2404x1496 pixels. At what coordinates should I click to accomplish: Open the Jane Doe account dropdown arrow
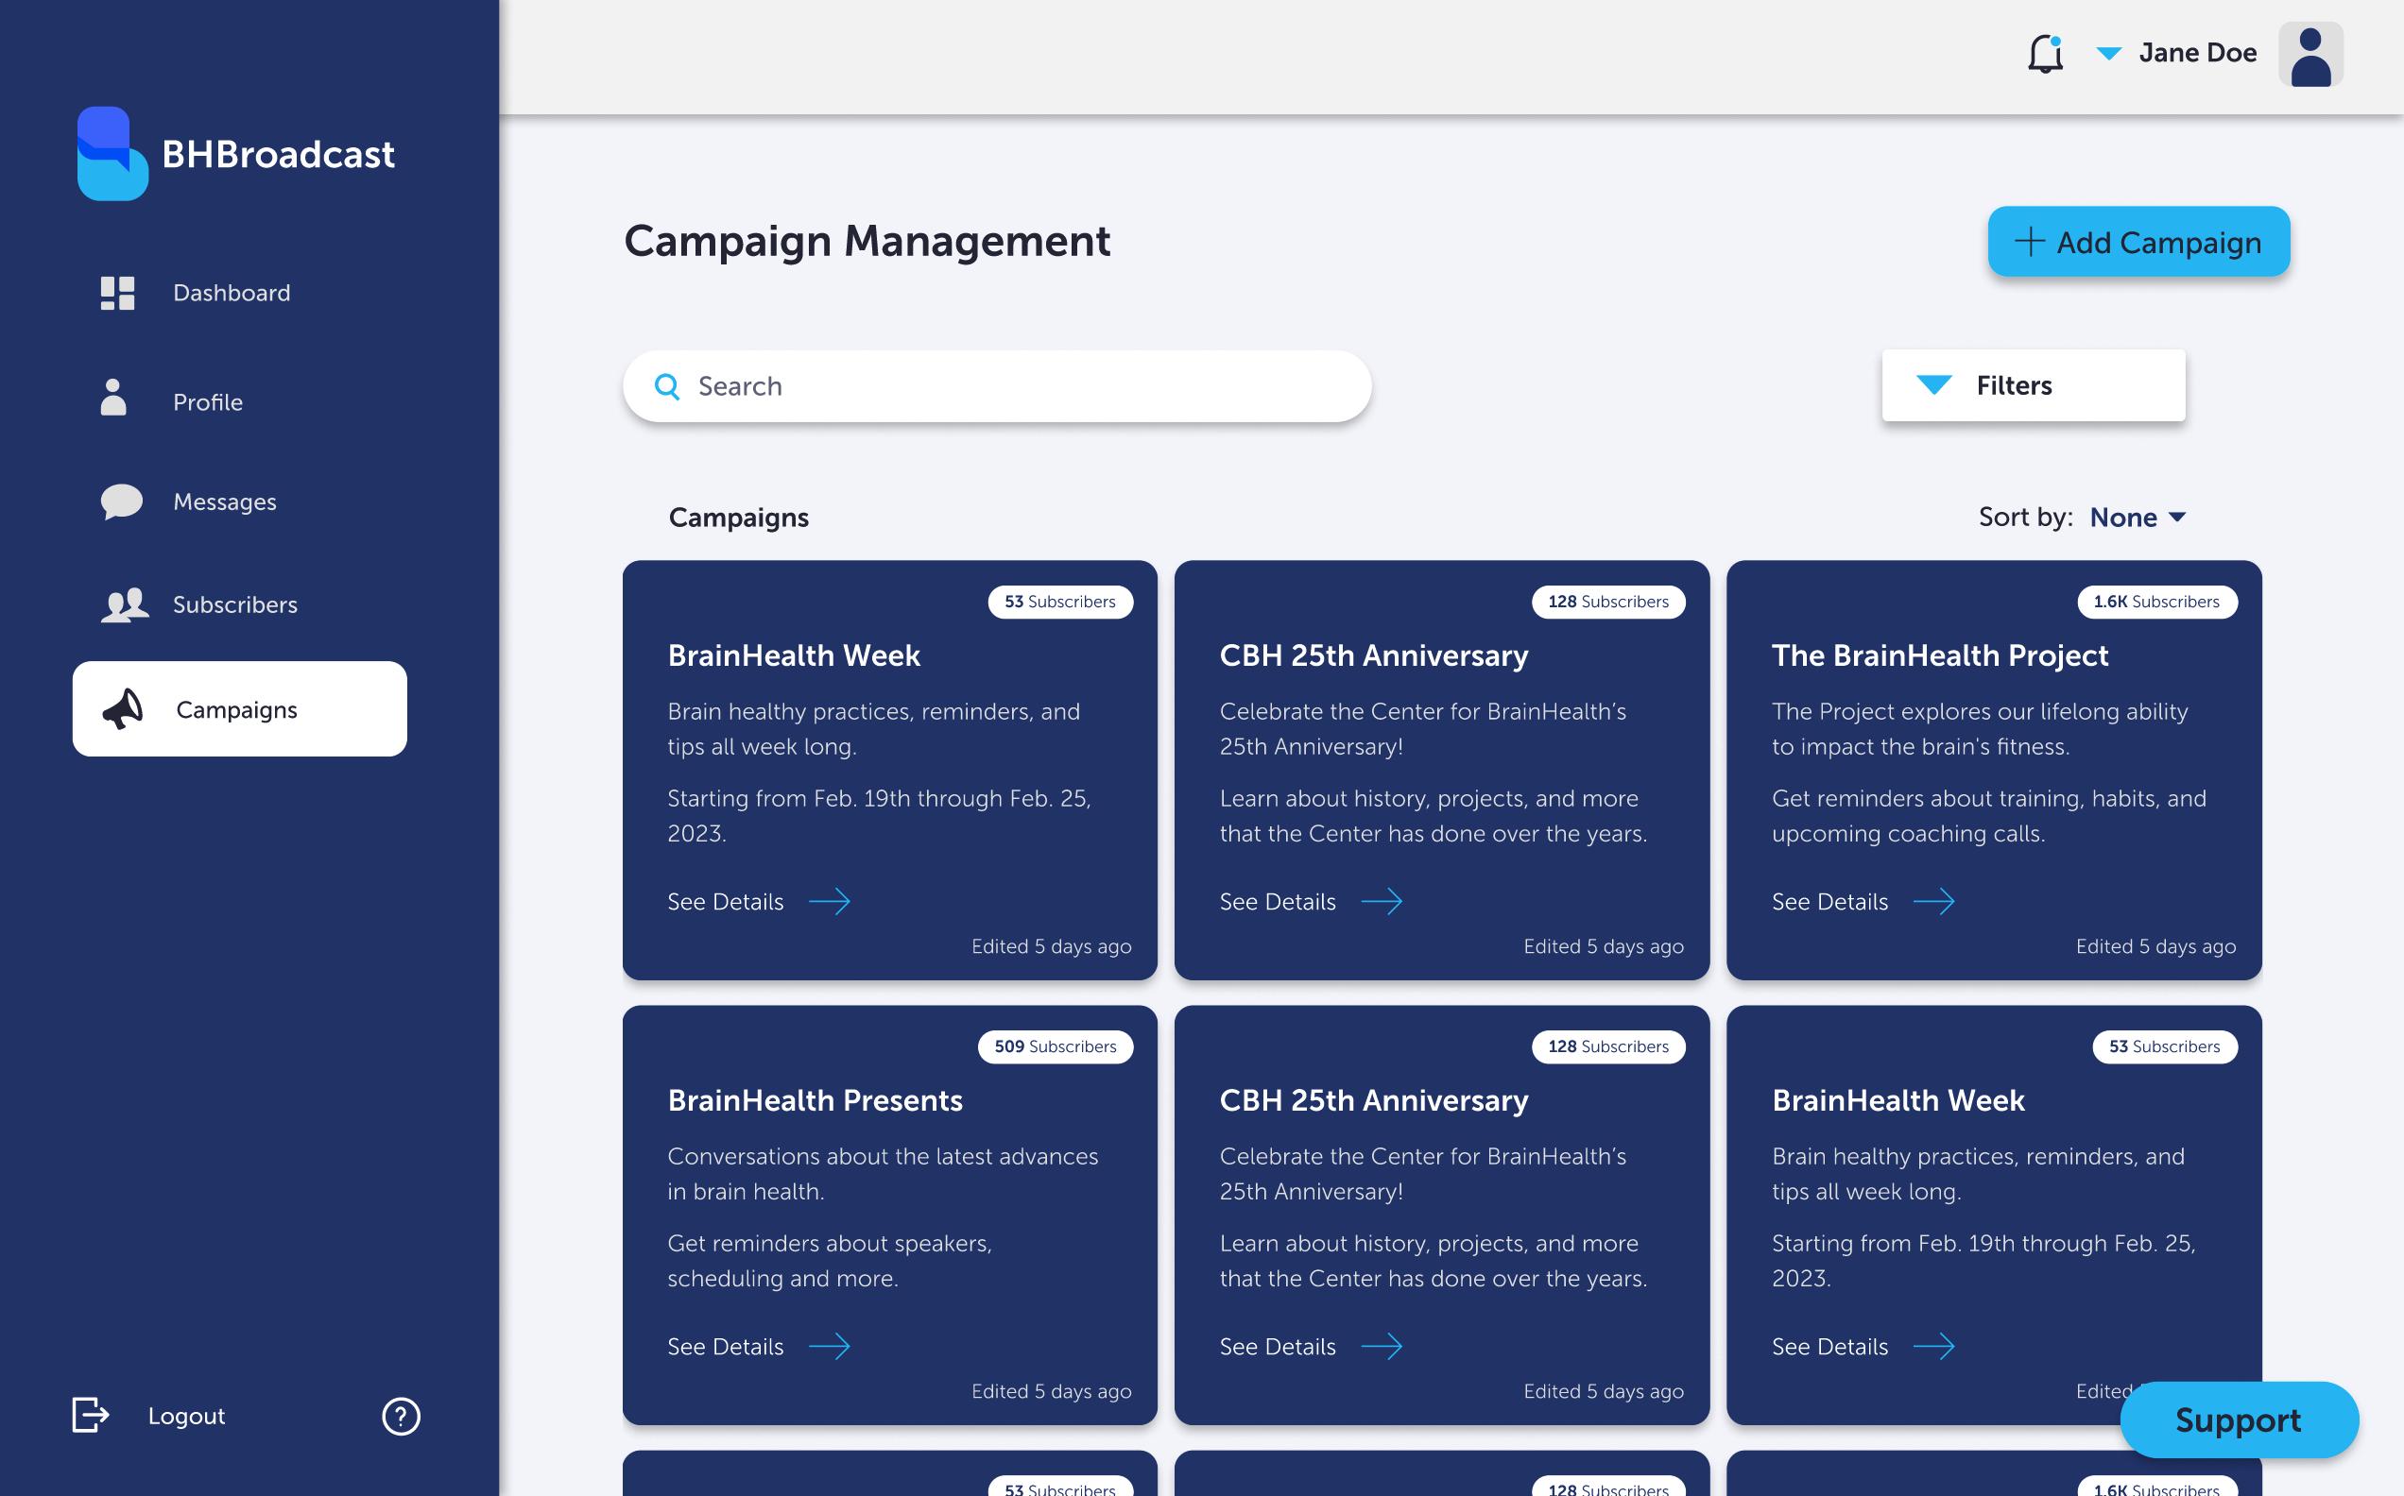coord(2108,54)
